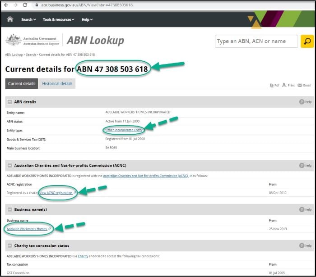Click the Australian Government crest logo
Screen dimensions: 316x277
click(13, 40)
